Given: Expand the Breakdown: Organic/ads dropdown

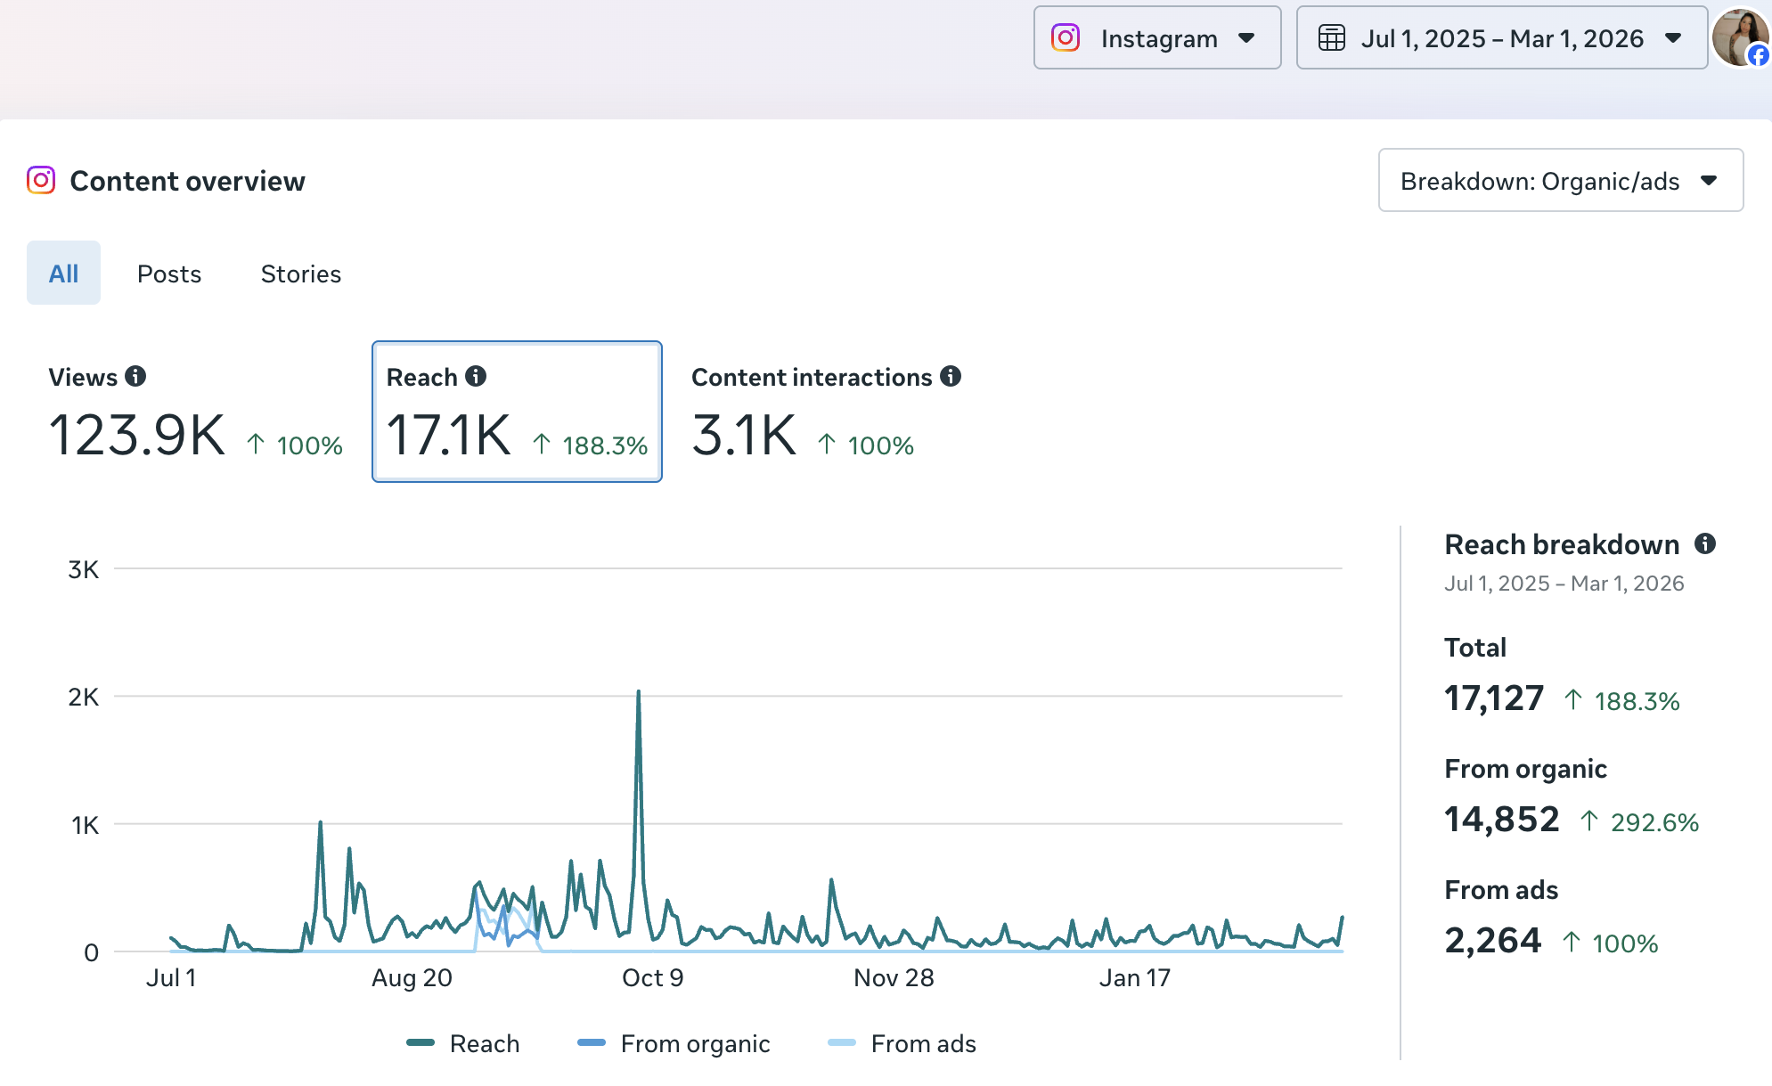Looking at the screenshot, I should coord(1560,181).
